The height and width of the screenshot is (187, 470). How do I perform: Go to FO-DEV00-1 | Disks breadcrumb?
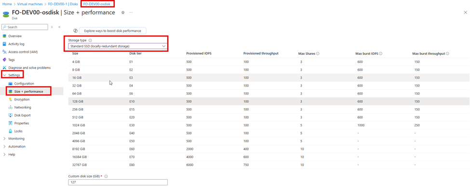point(63,4)
